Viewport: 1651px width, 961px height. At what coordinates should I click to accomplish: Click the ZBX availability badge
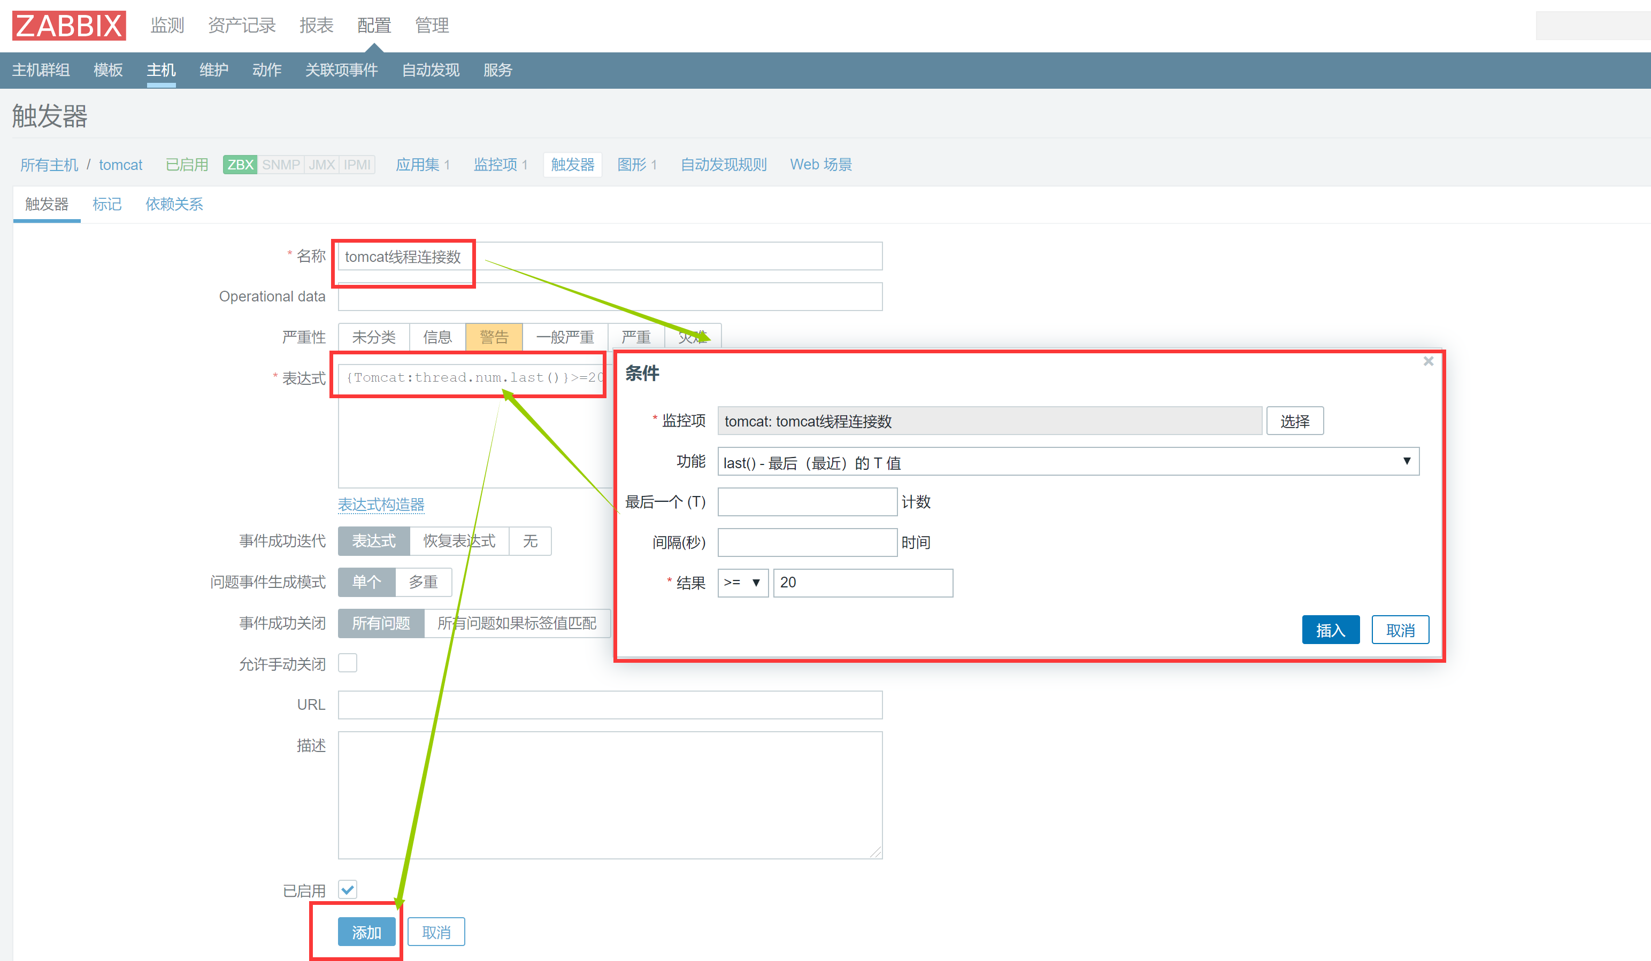pos(240,164)
